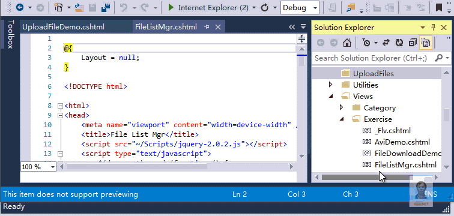
Task: Open the Navigate Backward history dropdown
Action: (30, 8)
